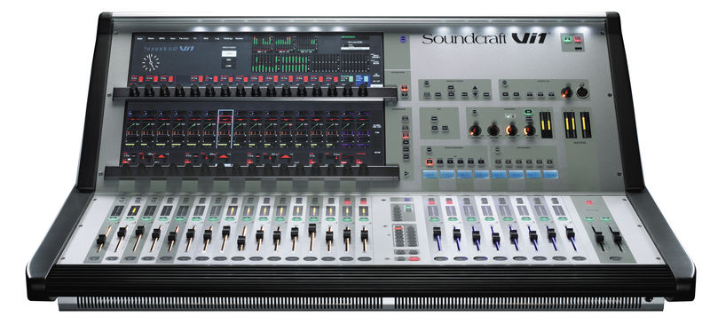Open the FX tab on the upper touchscreen
The width and height of the screenshot is (710, 332).
tap(194, 39)
